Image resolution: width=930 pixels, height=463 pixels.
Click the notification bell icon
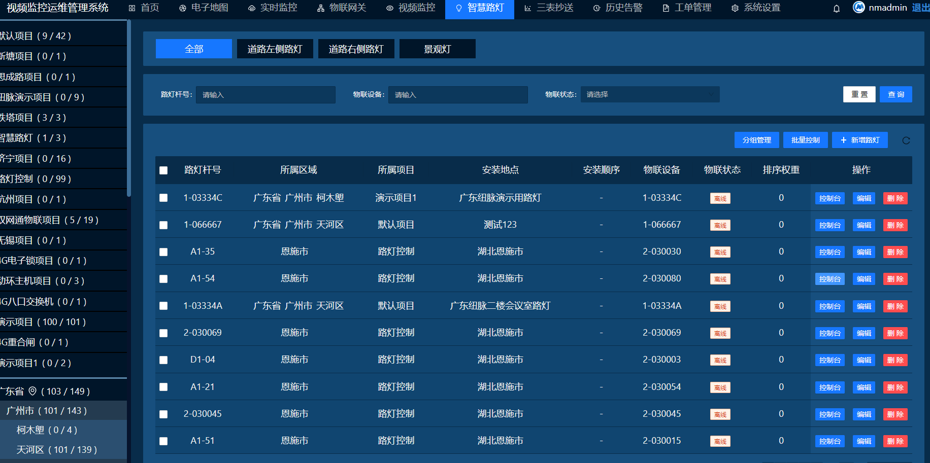coord(837,9)
